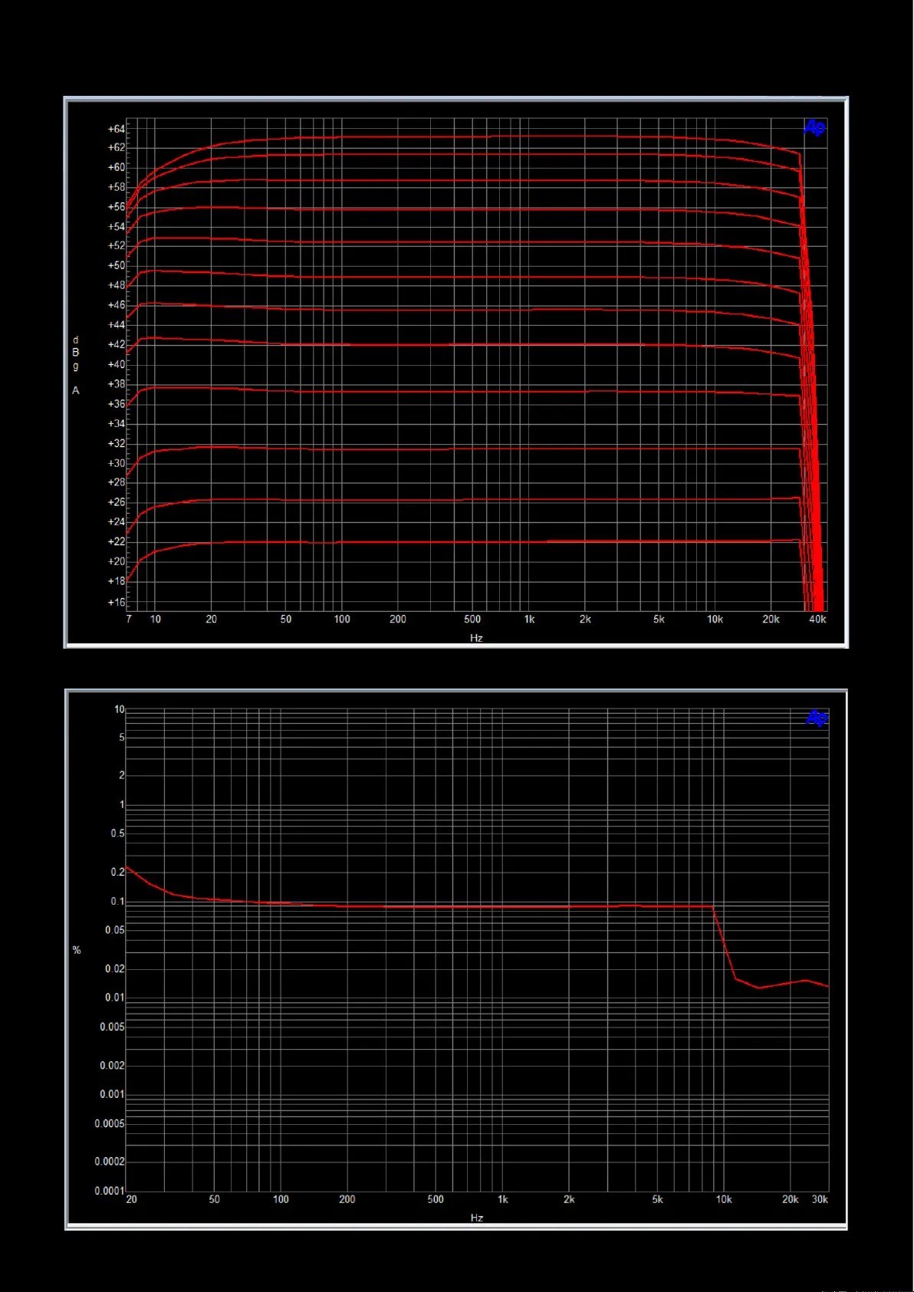Click the 2k frequency label on the bottom graph
Viewport: 914px width, 1292px height.
click(569, 1200)
